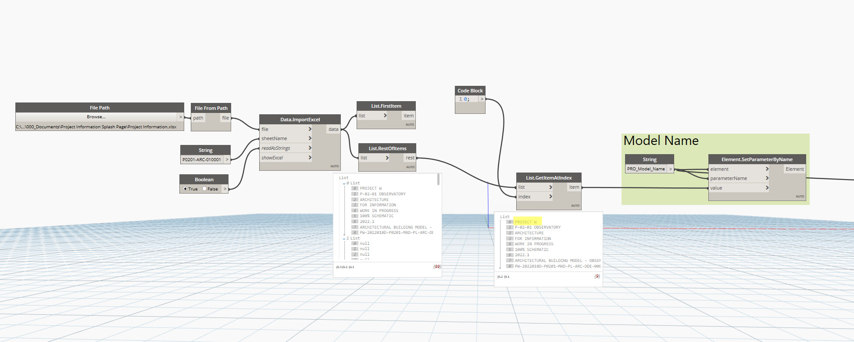854x342 pixels.
Task: Click the readAsStrings port label
Action: [275, 148]
